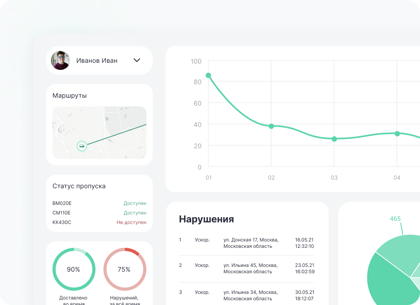Click the 60 y-axis label
The image size is (420, 305).
point(198,103)
